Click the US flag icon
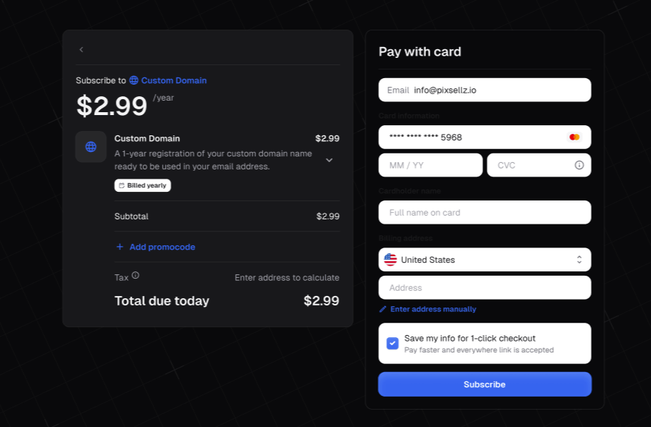Viewport: 651px width, 427px height. [391, 260]
